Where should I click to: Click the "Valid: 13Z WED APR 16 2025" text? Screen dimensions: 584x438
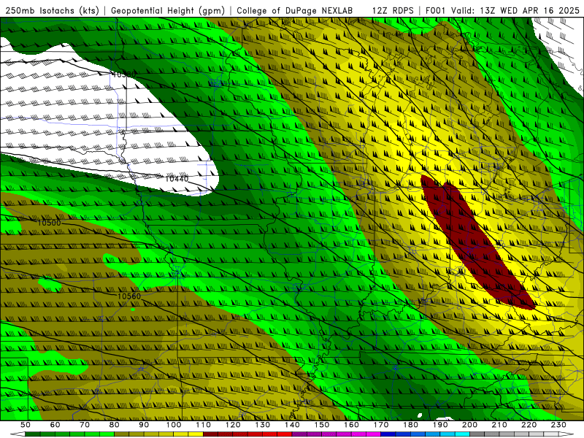click(x=515, y=10)
